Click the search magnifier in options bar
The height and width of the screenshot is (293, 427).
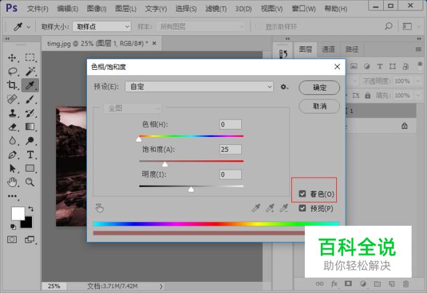(389, 26)
